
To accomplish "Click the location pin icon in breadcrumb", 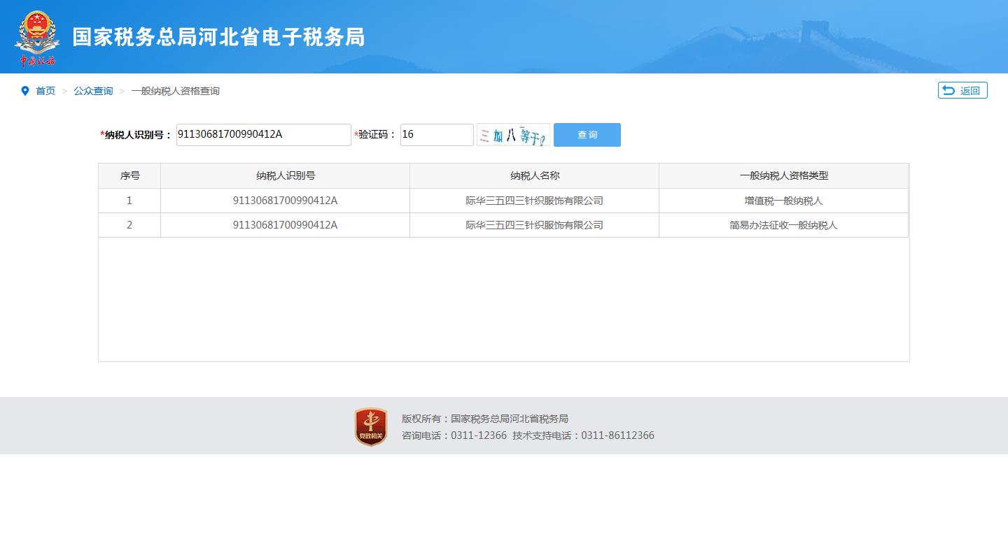I will [25, 91].
